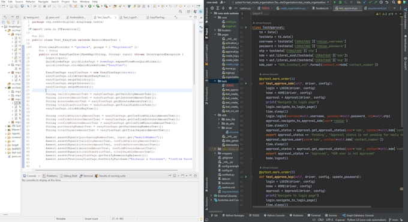Expand External Libraries in PyCharm tree
The width and height of the screenshot is (408, 222).
[212, 196]
